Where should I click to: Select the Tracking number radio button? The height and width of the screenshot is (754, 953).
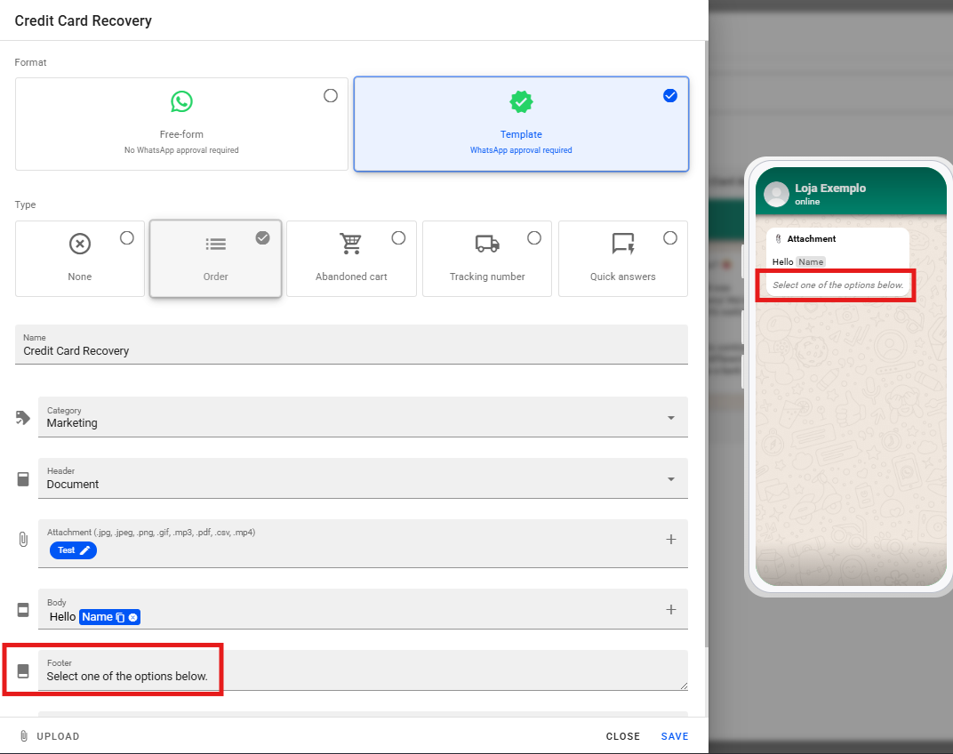[534, 237]
